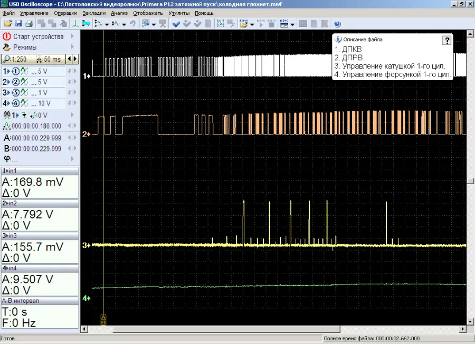475x344 pixels.
Task: Click the blue help question mark icon
Action: 337,23
